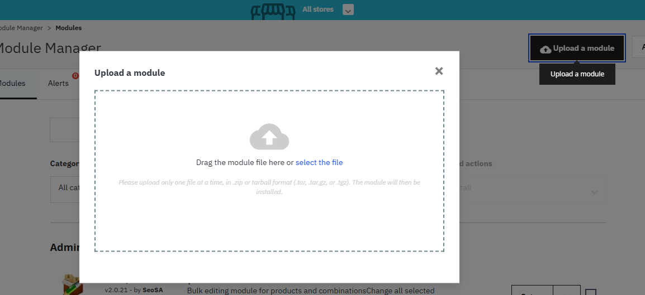Viewport: 645px width, 295px height.
Task: Expand the bulk actions dropdown chevron
Action: pos(593,192)
